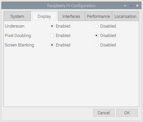
Task: Switch to the System tab
Action: [x=17, y=16]
